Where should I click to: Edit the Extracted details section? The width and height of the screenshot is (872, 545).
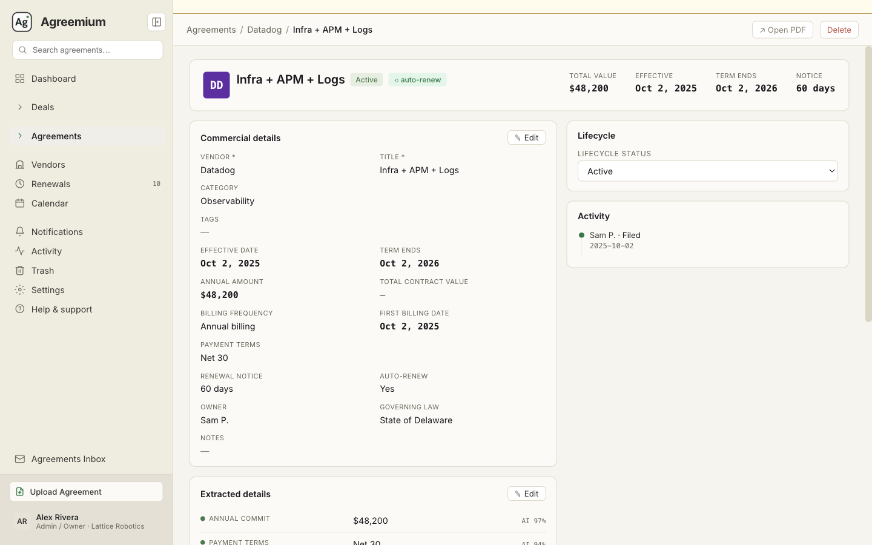coord(526,494)
